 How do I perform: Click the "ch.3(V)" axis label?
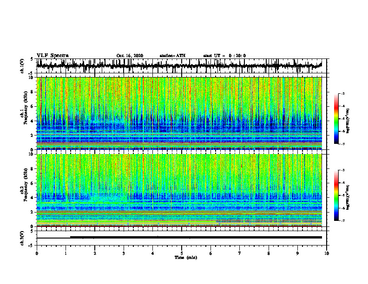pyautogui.click(x=22, y=238)
